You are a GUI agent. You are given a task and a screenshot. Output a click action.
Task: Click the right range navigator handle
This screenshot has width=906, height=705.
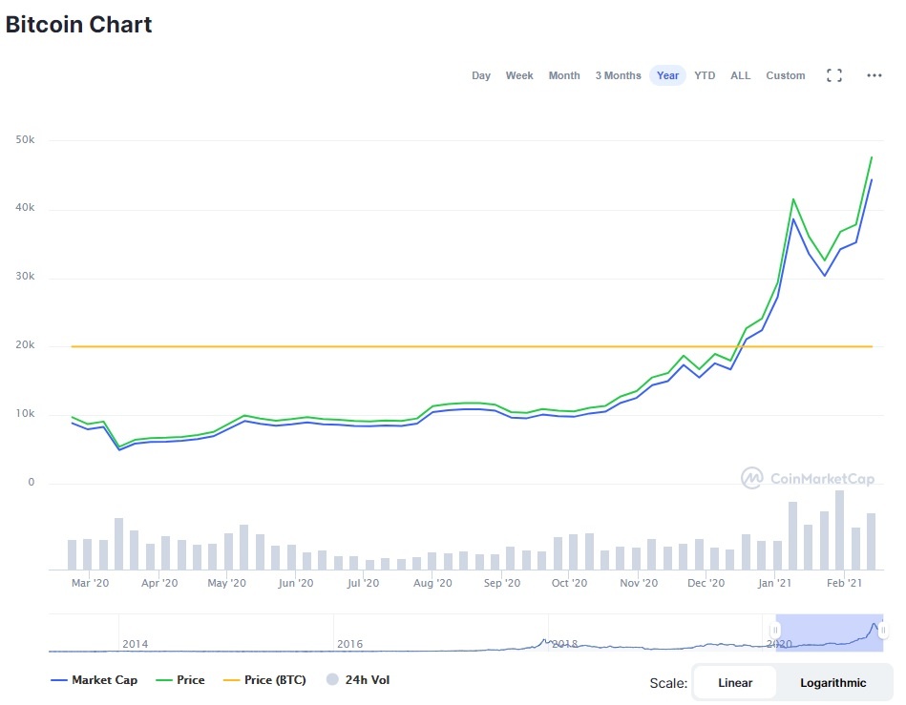click(x=883, y=630)
